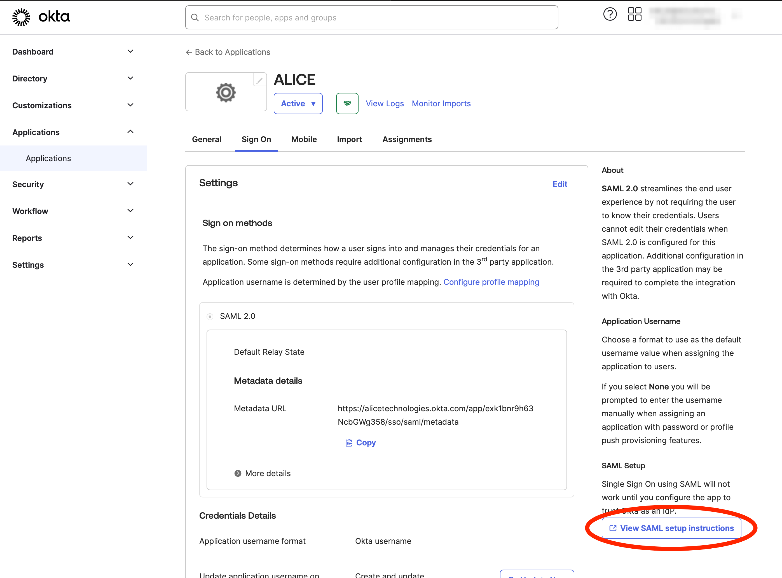Click Edit in Settings panel
Viewport: 782px width, 578px height.
point(560,184)
